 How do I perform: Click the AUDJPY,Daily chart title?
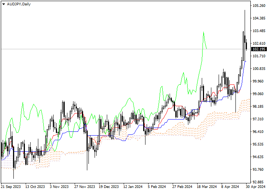(x=19, y=4)
